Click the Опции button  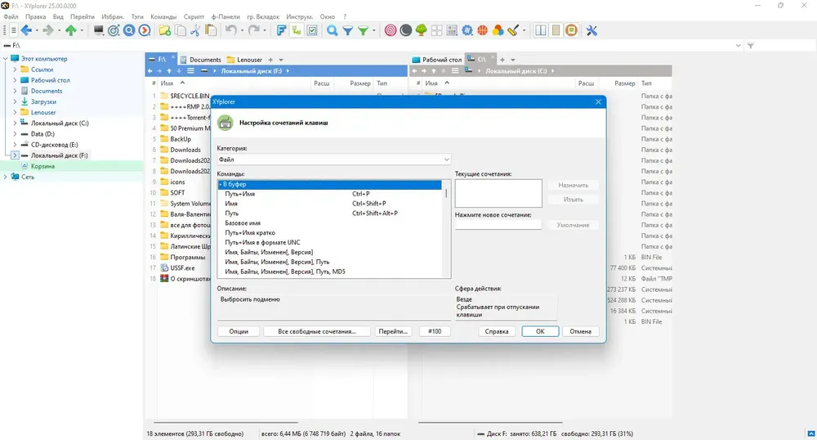coord(239,331)
